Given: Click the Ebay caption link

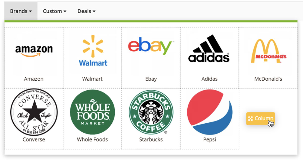Looking at the screenshot, I should tap(151, 79).
